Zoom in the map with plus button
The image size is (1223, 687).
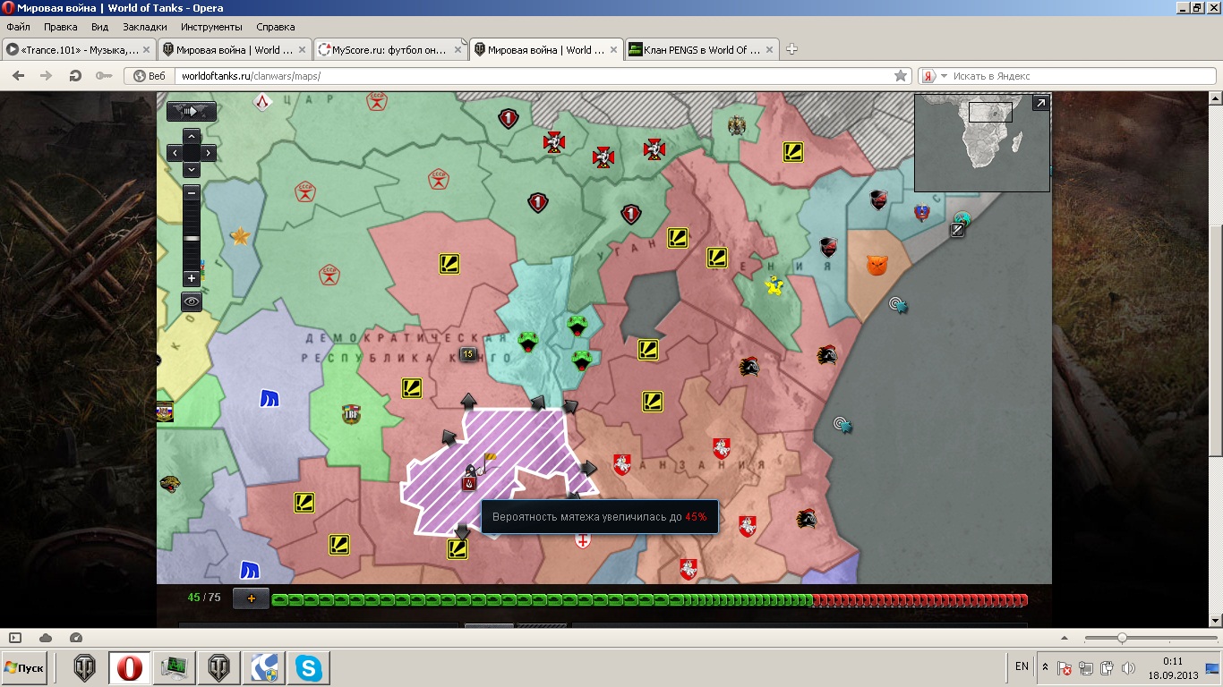click(x=192, y=278)
